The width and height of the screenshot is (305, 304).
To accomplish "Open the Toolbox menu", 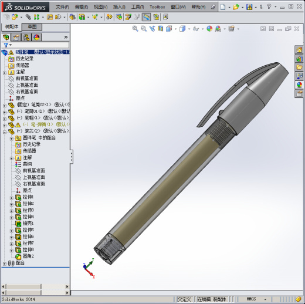I will click(x=157, y=7).
